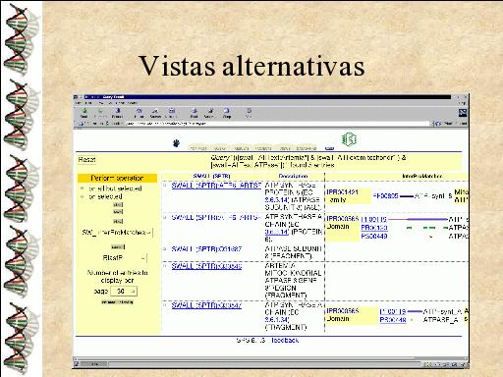Click the dark paw print icon
The width and height of the screenshot is (503, 377).
(x=176, y=143)
